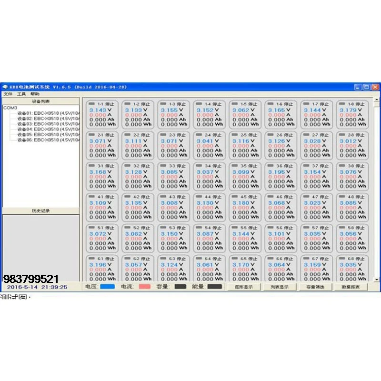The width and height of the screenshot is (381, 381).
Task: Click the status indicator of channel 3-8
Action: [x=342, y=165]
